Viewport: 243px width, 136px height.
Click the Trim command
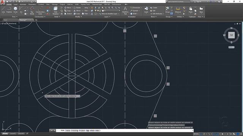coord(86,11)
